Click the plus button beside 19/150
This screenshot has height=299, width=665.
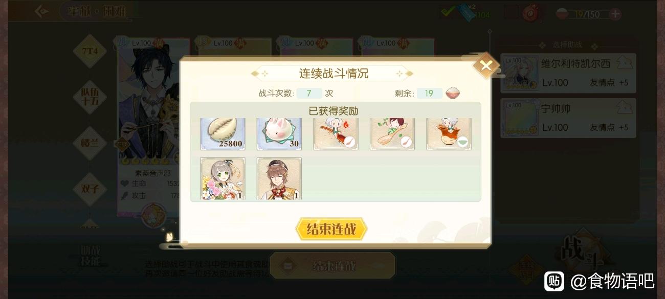point(615,14)
